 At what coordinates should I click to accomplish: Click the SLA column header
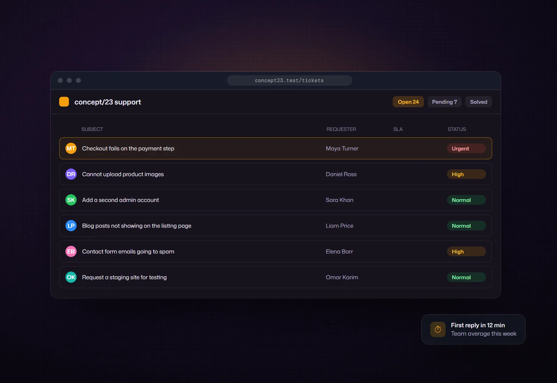(x=398, y=129)
